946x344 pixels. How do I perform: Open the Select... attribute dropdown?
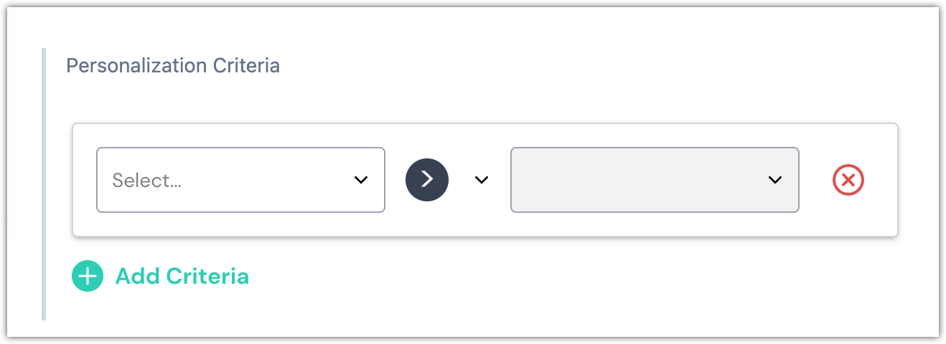[240, 180]
